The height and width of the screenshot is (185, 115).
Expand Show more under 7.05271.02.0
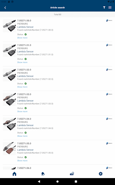[x=22, y=87]
